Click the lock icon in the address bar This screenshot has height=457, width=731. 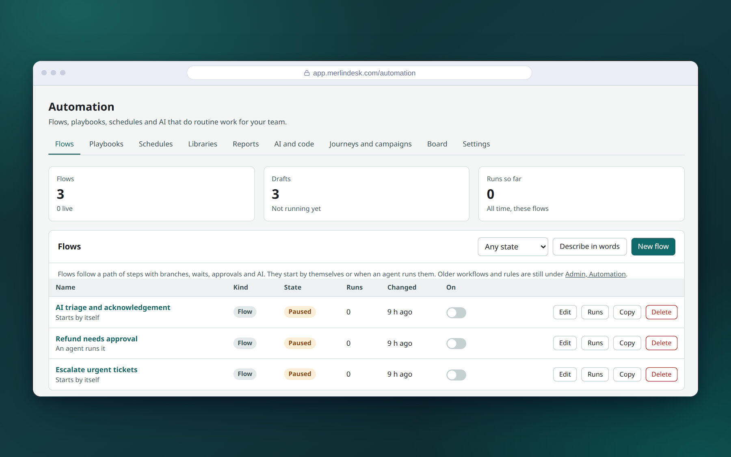[307, 73]
